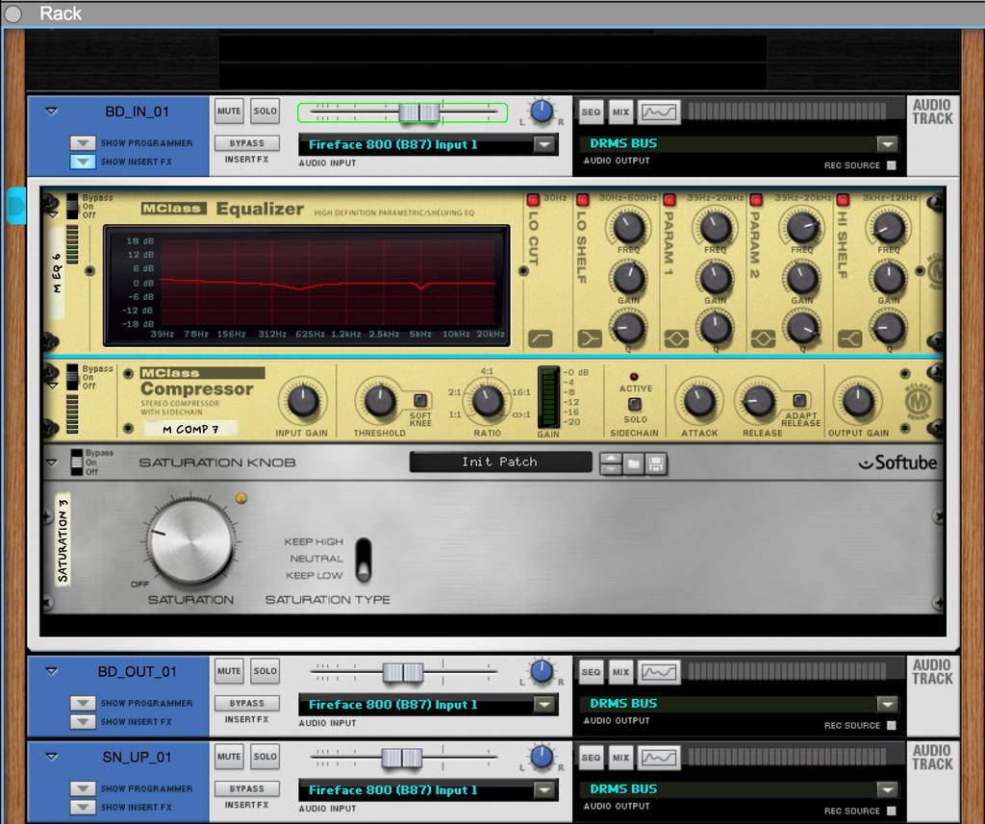The height and width of the screenshot is (824, 985).
Task: Click the waveform icon on the BD_IN_01 track
Action: tap(658, 112)
